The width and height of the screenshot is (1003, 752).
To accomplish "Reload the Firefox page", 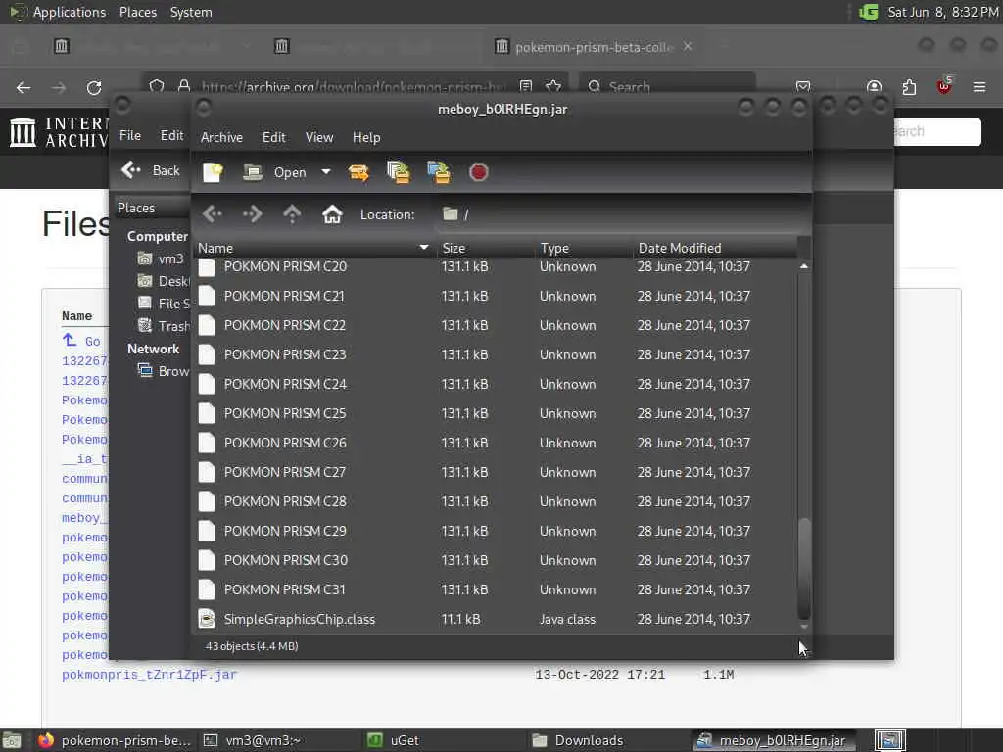I will coord(94,87).
